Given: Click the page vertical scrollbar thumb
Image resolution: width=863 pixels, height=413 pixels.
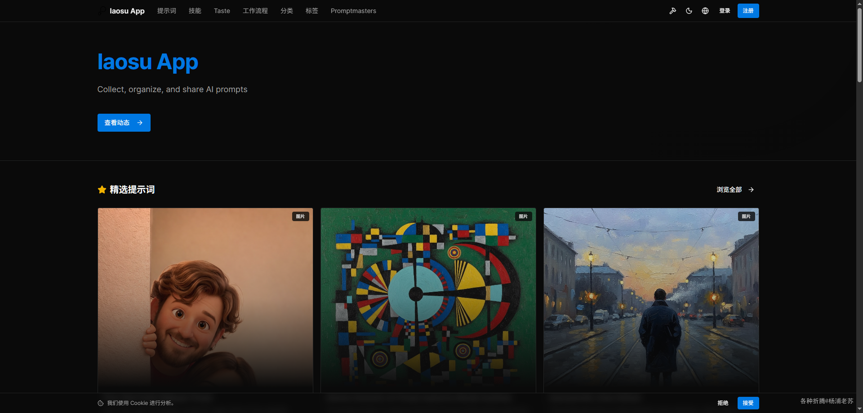Looking at the screenshot, I should (x=859, y=44).
